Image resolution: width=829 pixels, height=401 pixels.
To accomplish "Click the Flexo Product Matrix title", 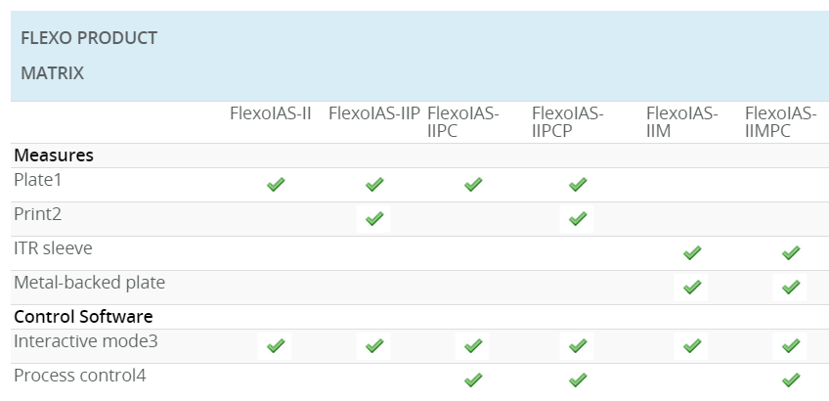I will pos(89,56).
